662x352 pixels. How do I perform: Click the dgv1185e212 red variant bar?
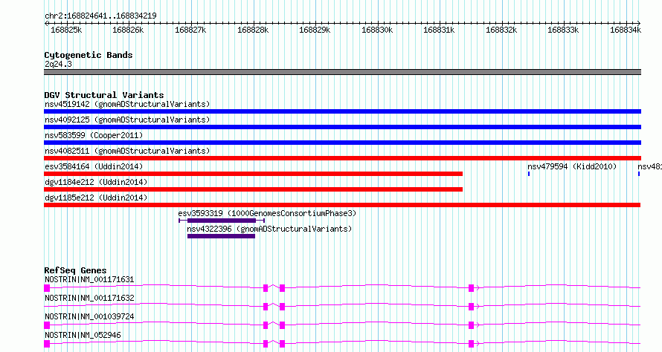342,205
